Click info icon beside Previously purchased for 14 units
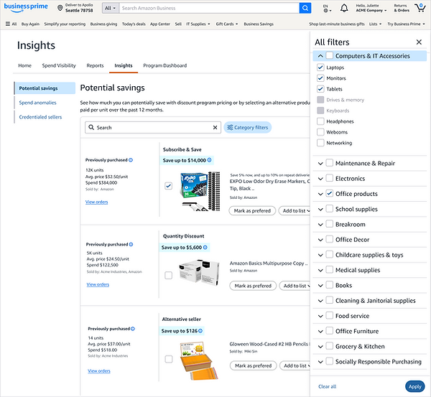This screenshot has width=431, height=397. click(133, 329)
